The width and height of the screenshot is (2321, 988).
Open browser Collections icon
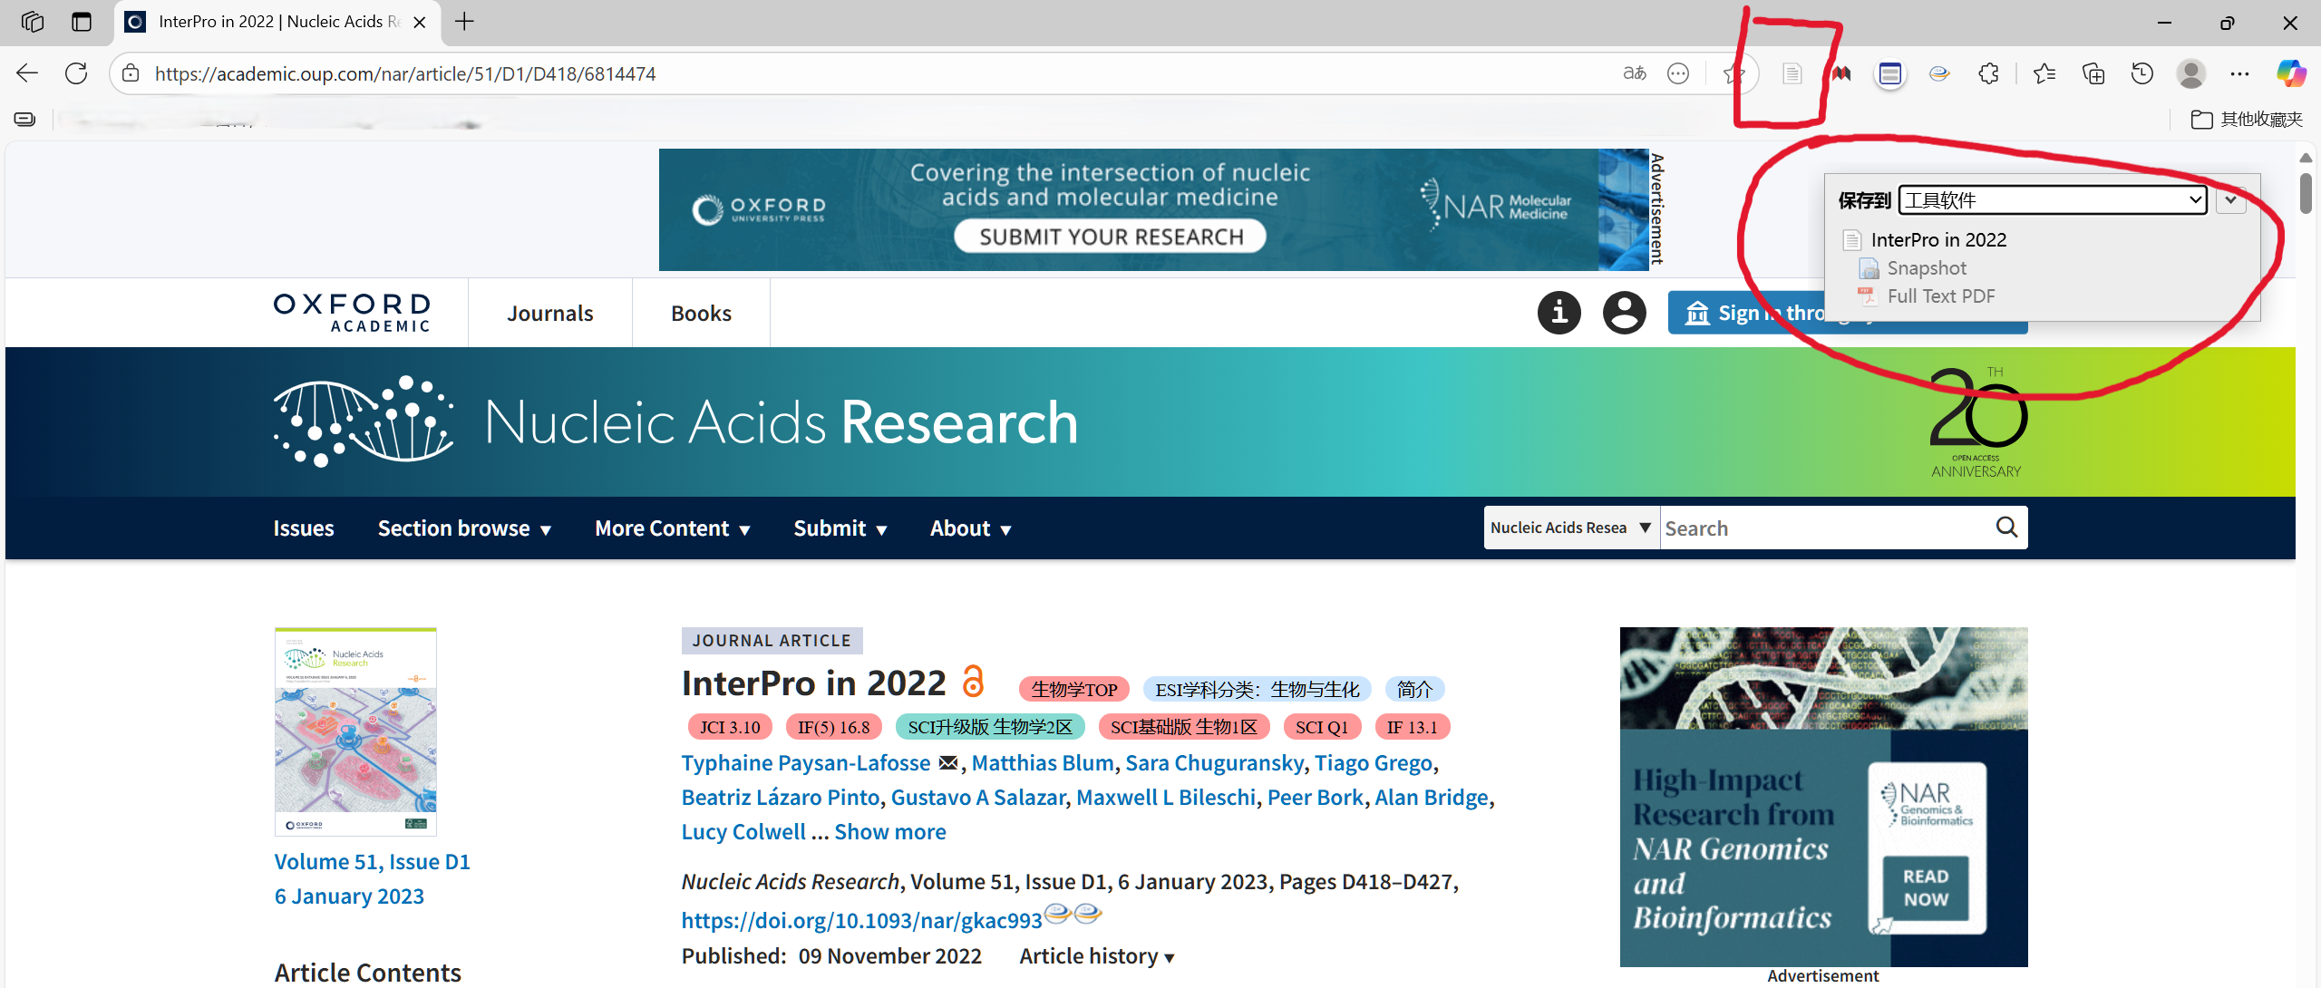tap(2093, 73)
